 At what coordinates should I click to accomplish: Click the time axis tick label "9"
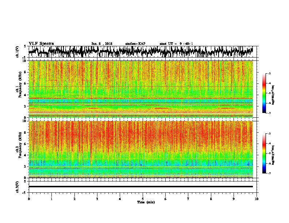coord(234,199)
